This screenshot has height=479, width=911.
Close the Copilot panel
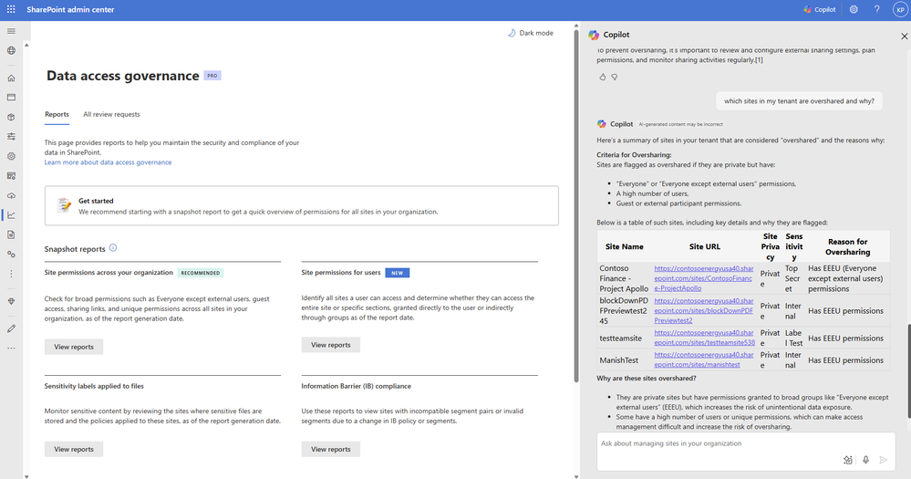point(904,36)
